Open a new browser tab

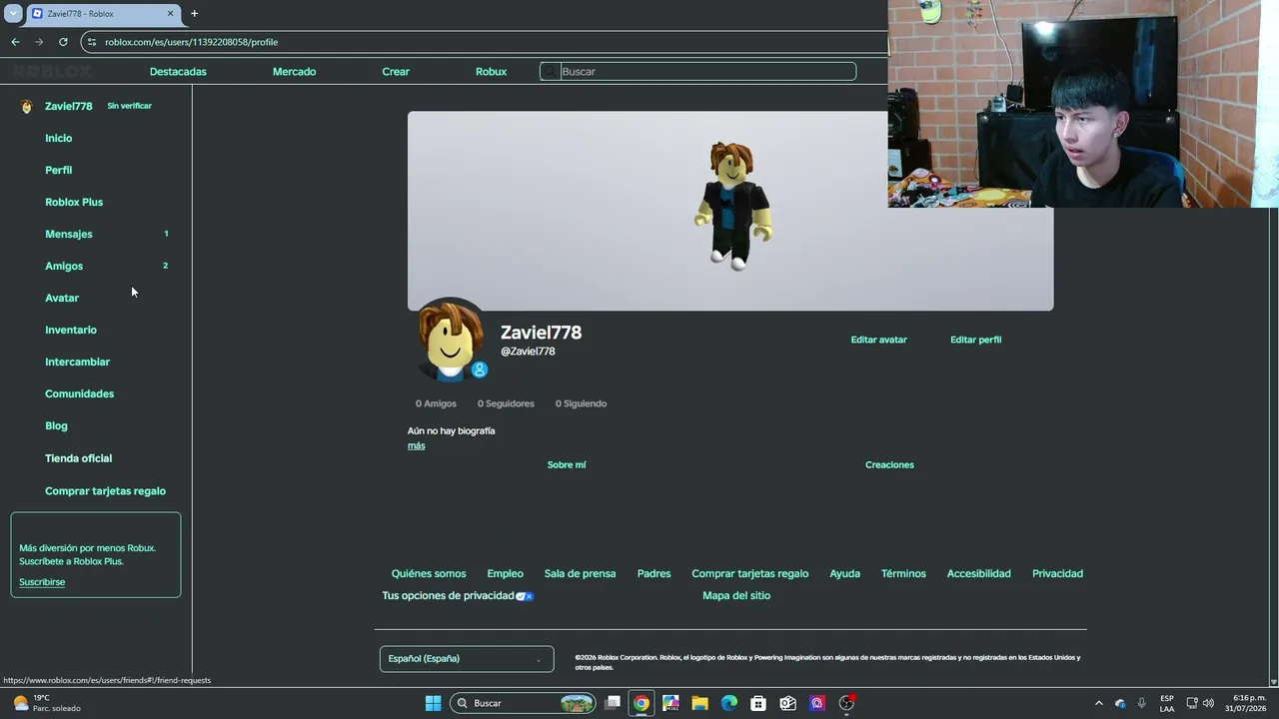[x=194, y=14]
